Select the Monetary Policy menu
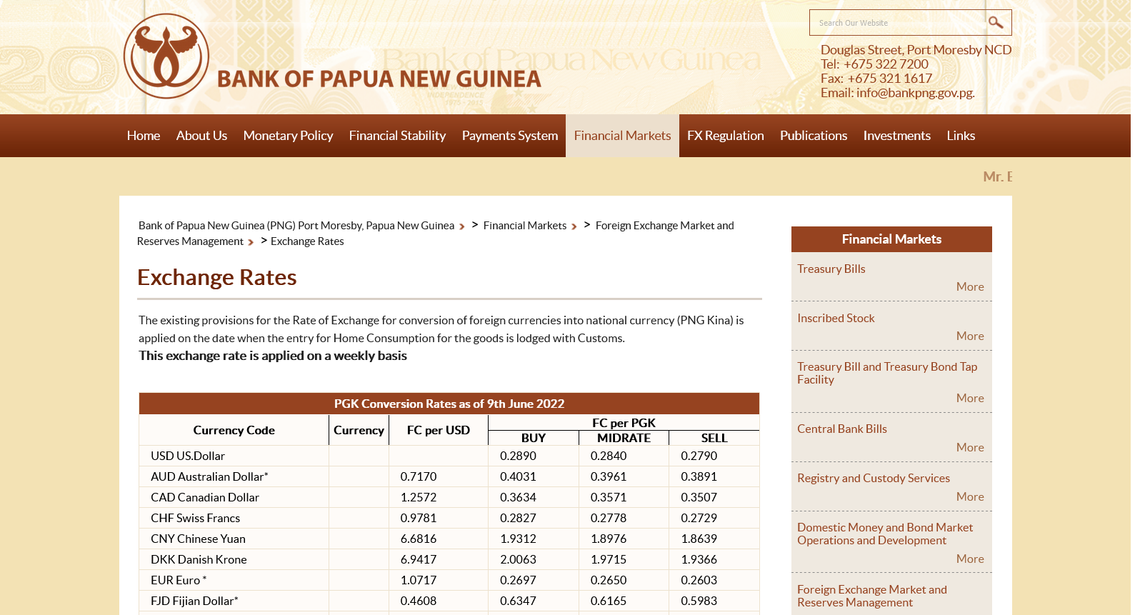 288,136
